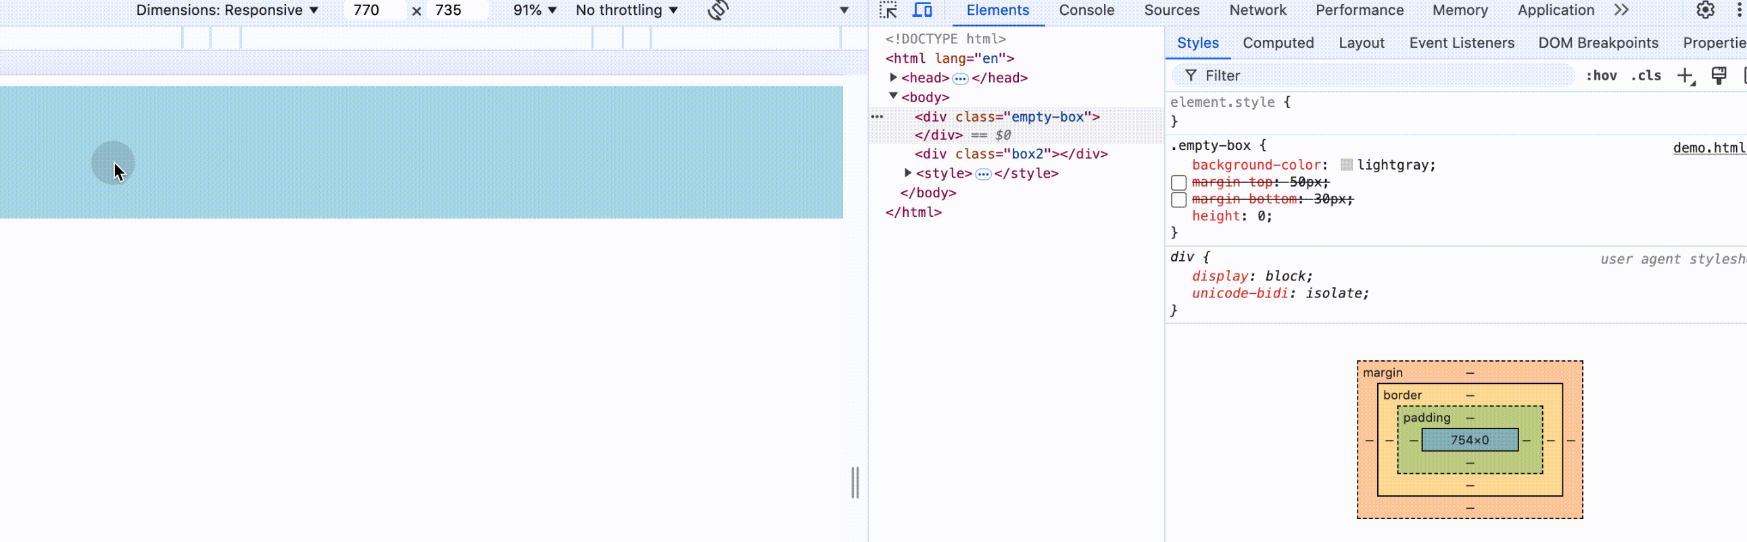Click the unicode-bidi isolate value
Image resolution: width=1747 pixels, height=542 pixels.
[1333, 293]
